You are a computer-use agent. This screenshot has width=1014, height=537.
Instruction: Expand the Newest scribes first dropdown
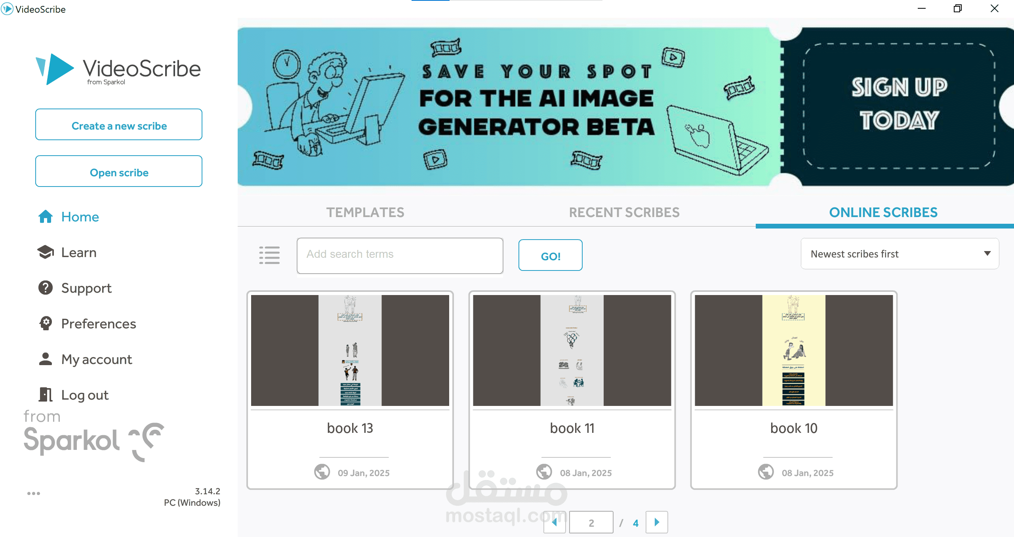pos(900,254)
